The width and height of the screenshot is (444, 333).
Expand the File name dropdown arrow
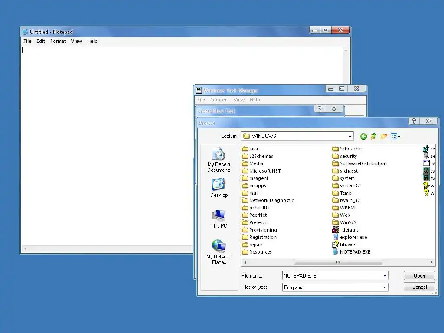(x=385, y=275)
